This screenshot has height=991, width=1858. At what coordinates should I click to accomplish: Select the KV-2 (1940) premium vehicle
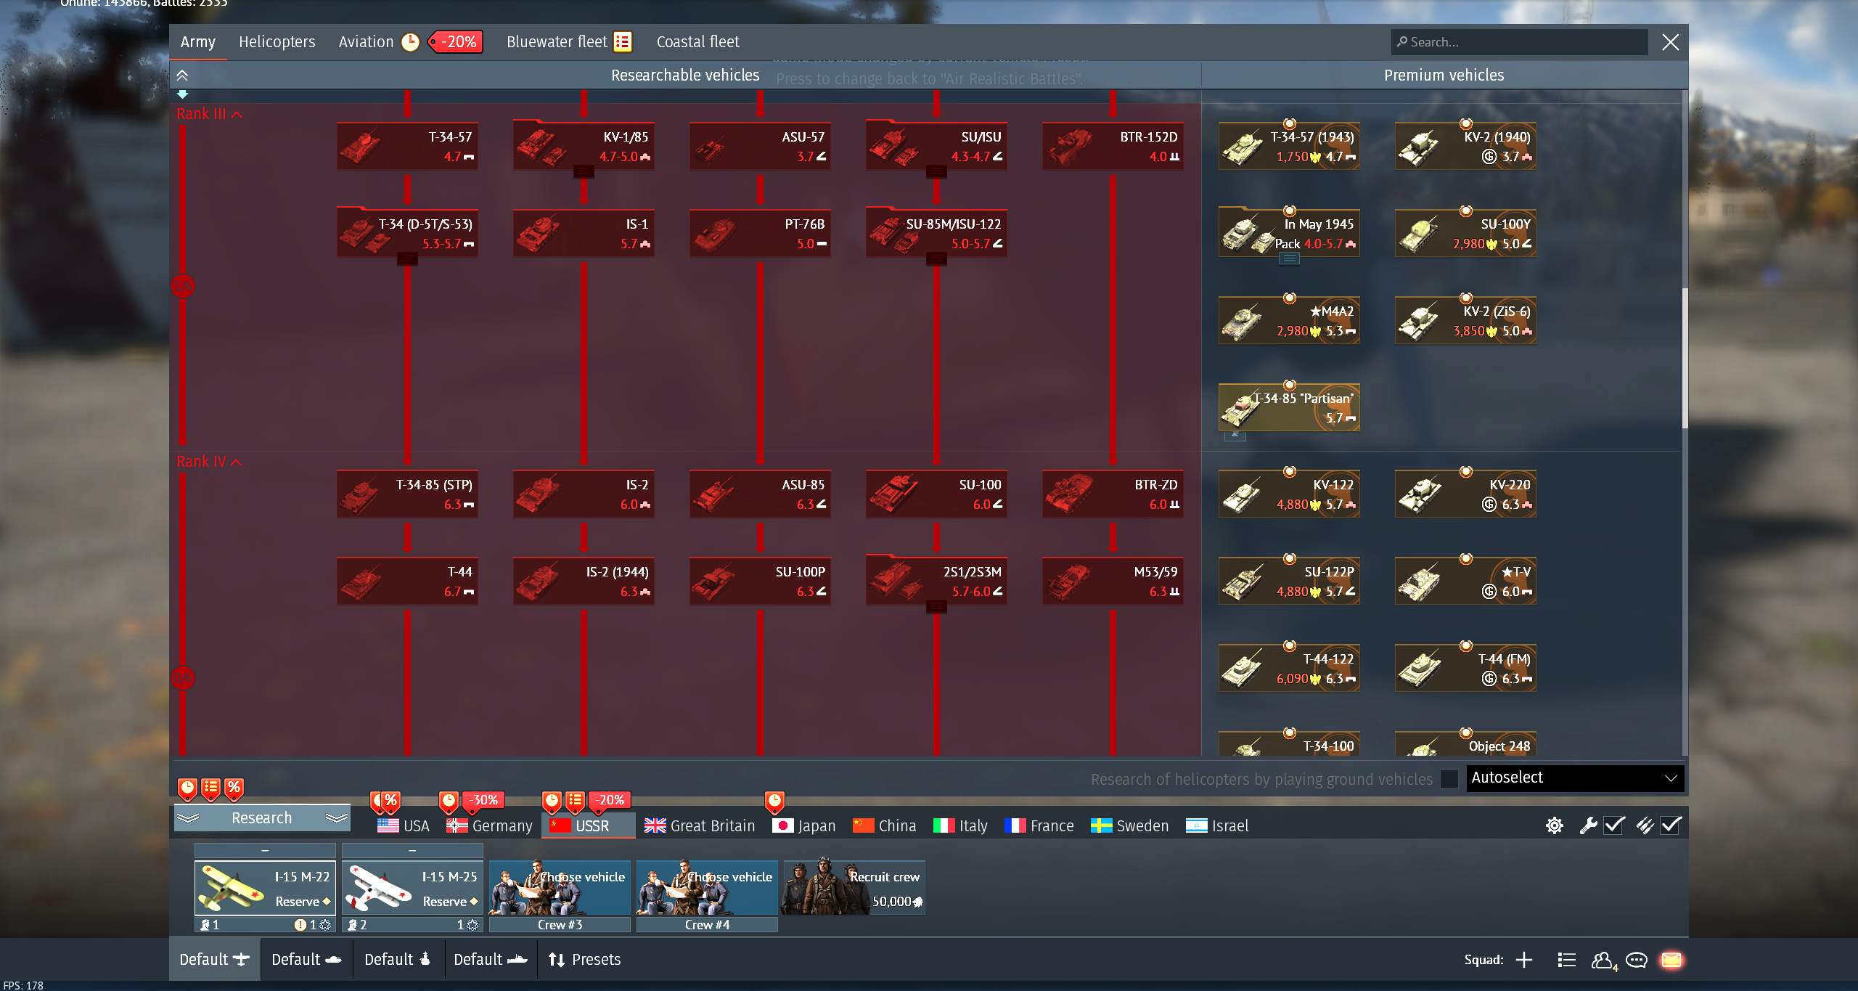pyautogui.click(x=1465, y=146)
